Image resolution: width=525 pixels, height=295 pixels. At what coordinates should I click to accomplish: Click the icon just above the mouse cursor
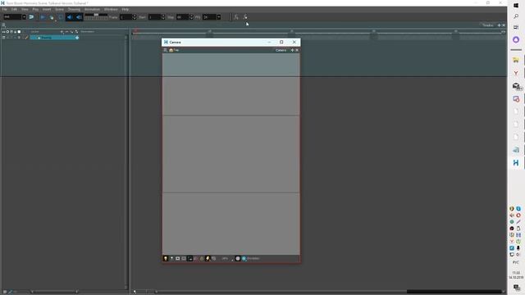coord(245,16)
